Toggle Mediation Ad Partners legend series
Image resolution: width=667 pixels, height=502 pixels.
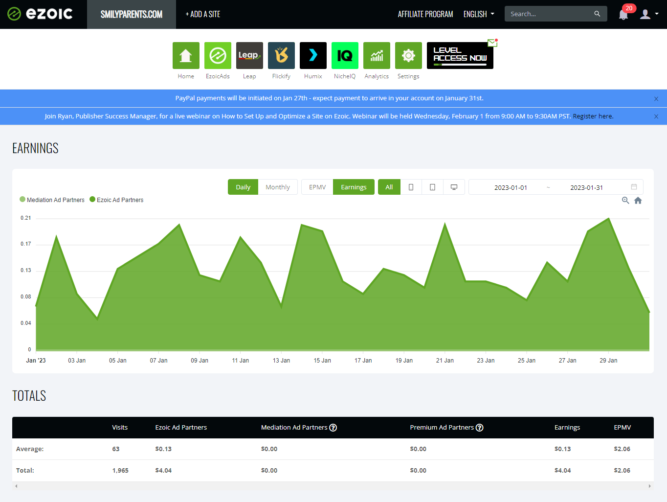pyautogui.click(x=52, y=200)
